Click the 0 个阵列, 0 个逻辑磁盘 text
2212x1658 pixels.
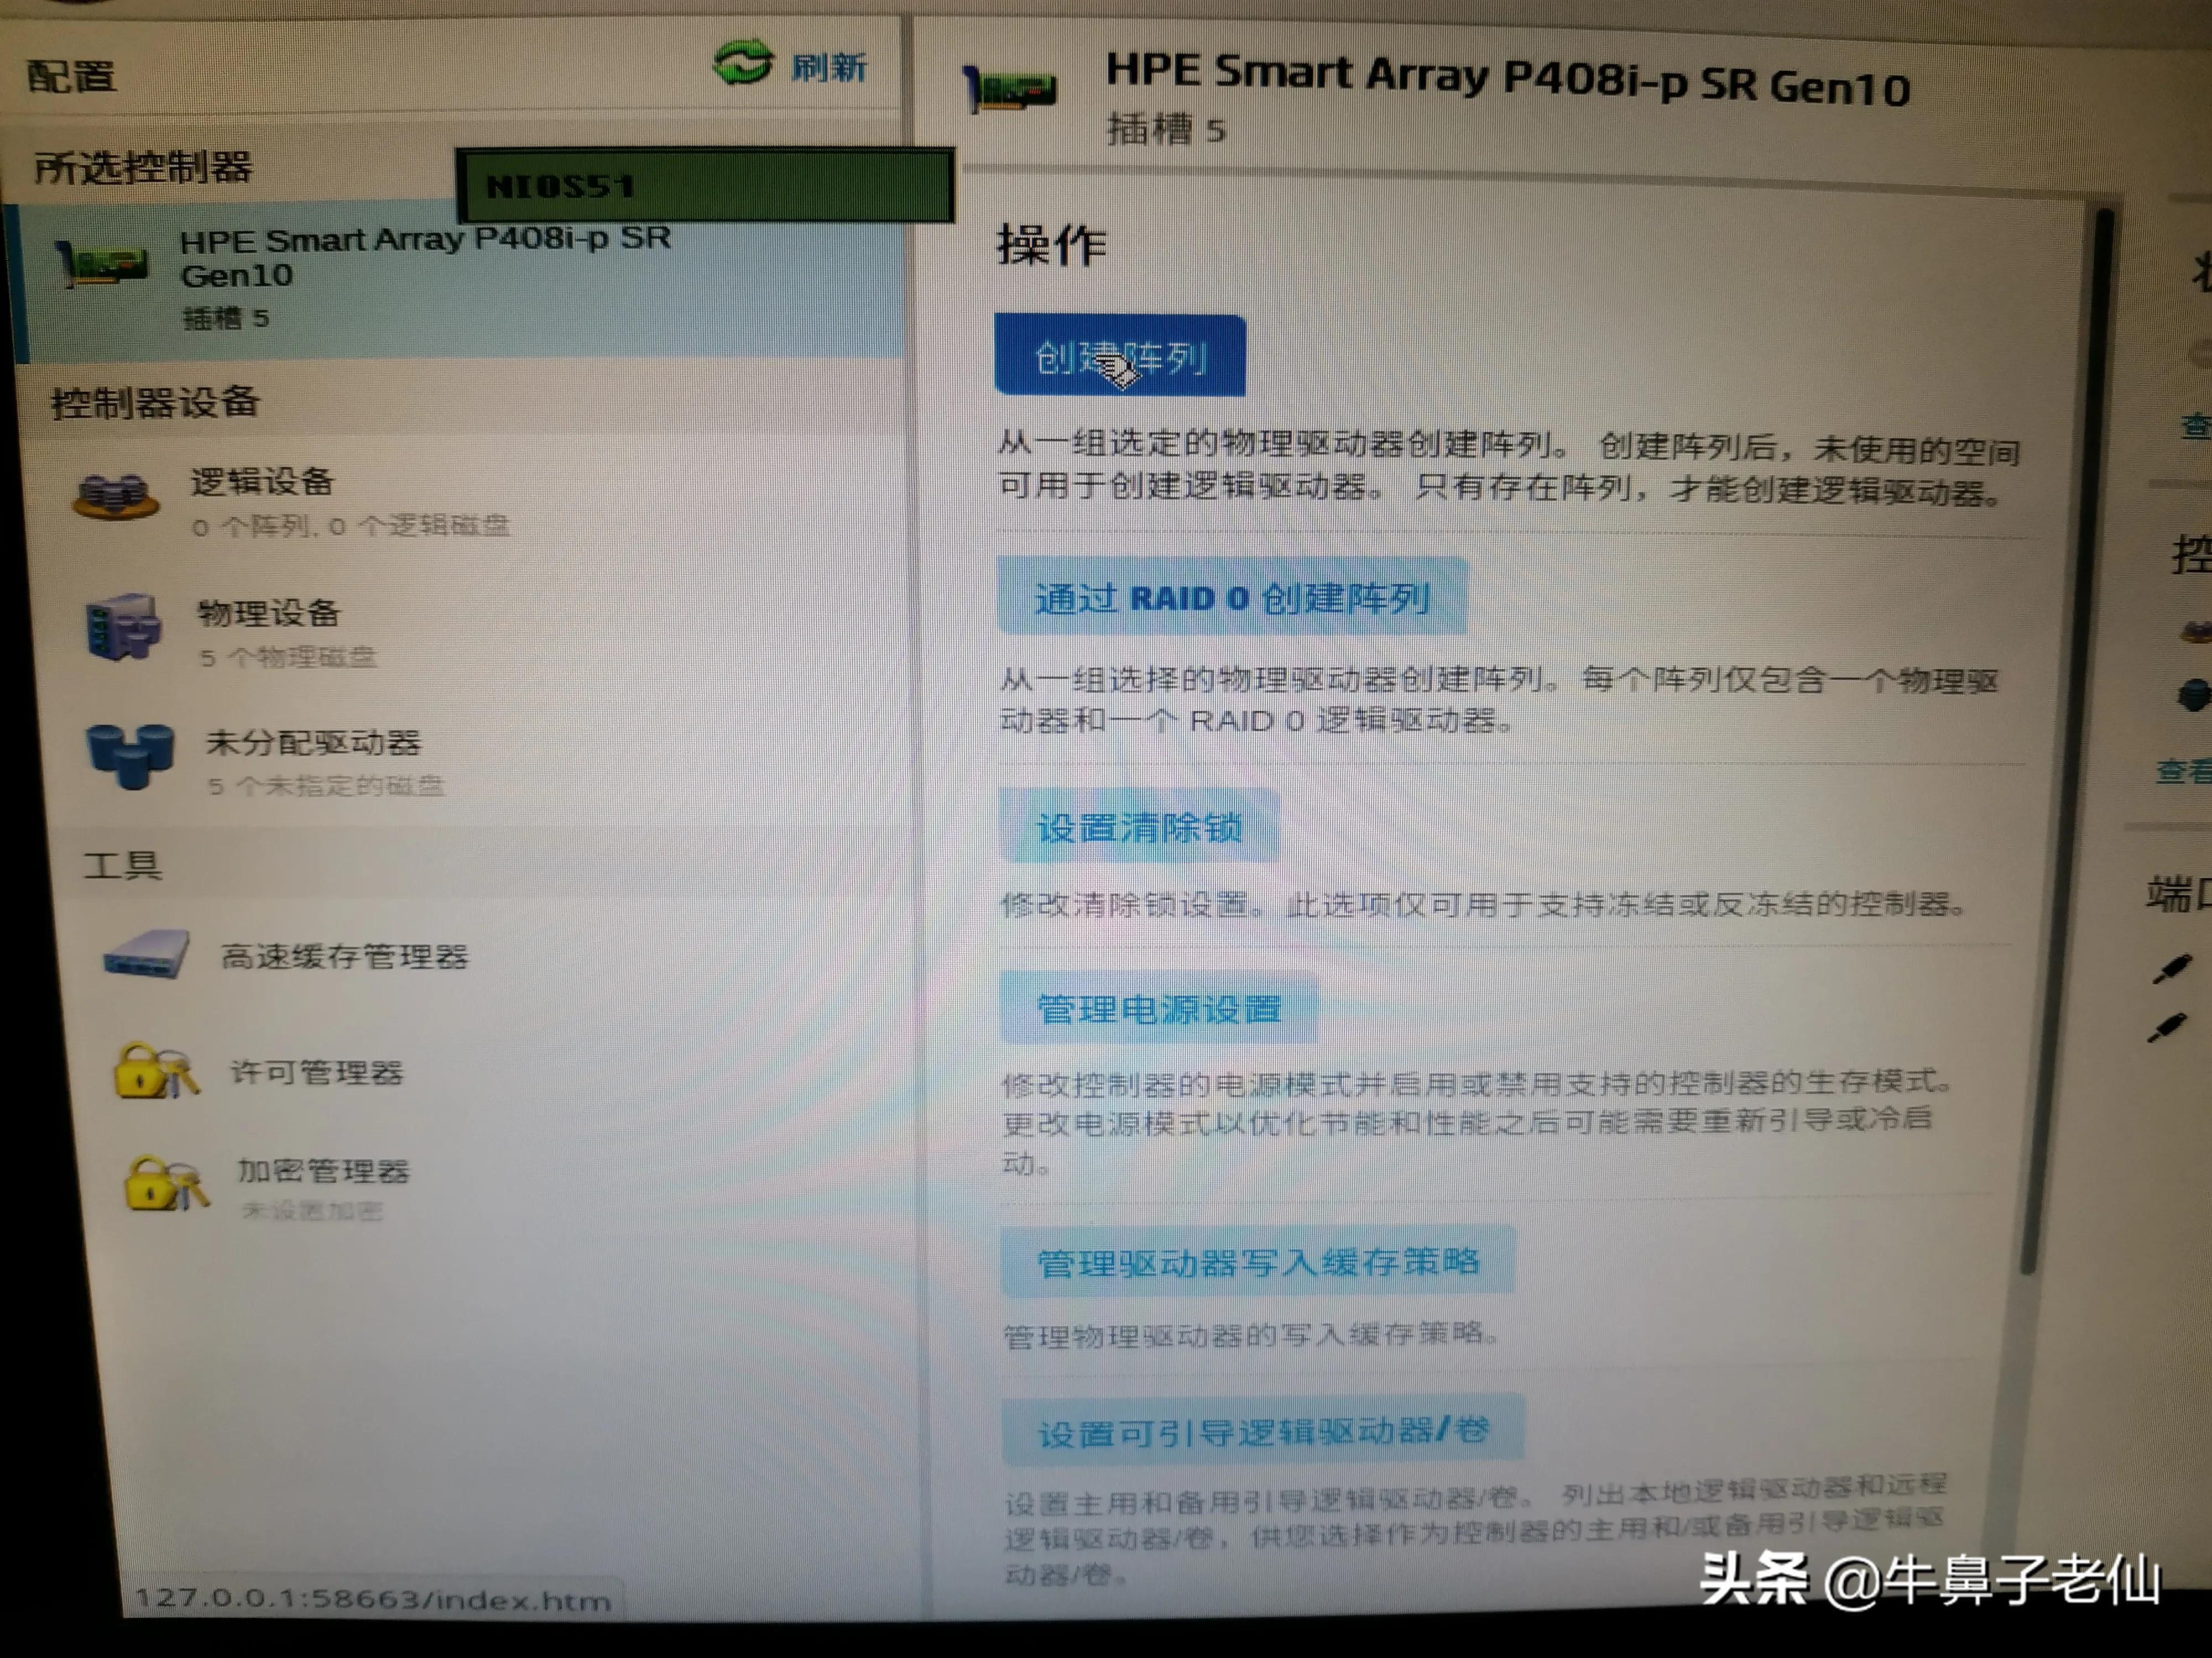click(350, 527)
